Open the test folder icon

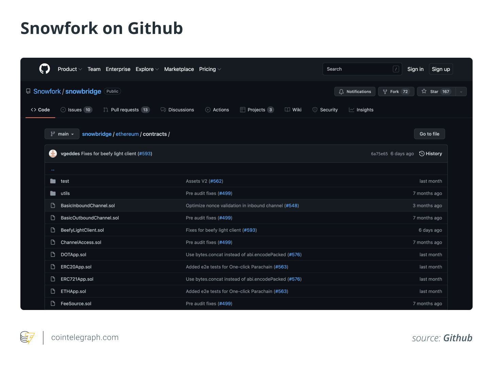click(x=53, y=181)
